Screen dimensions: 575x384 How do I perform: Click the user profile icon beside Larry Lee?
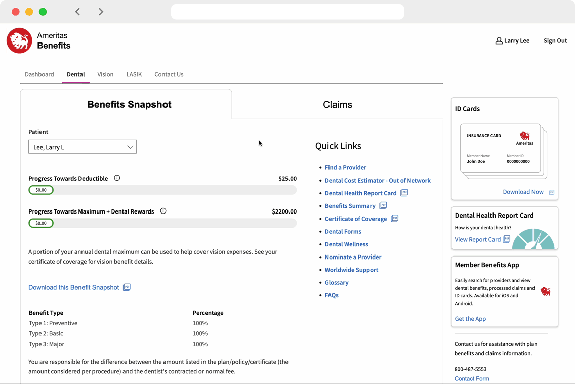pyautogui.click(x=499, y=41)
